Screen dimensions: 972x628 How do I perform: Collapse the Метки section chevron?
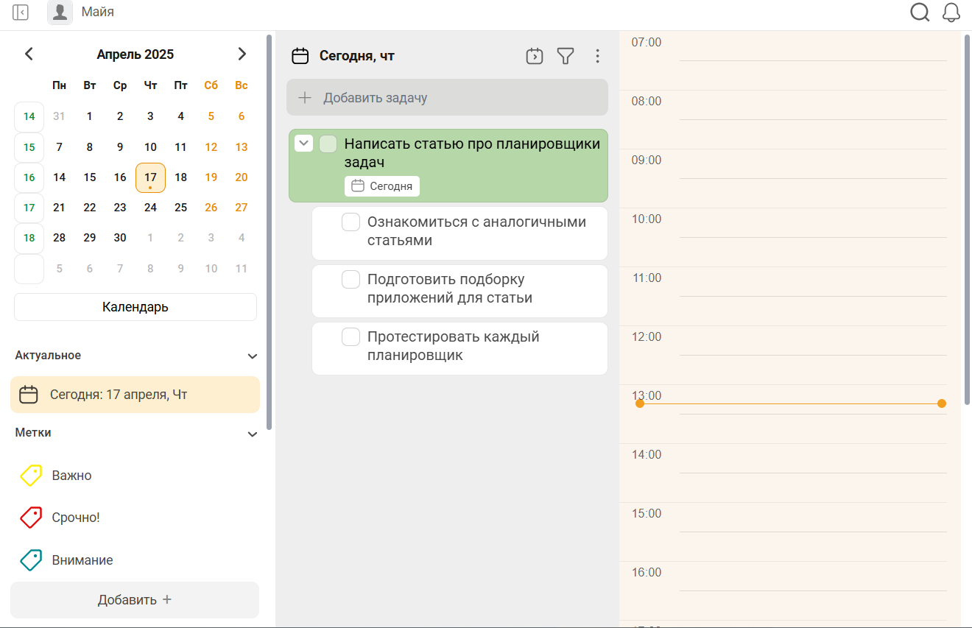pos(253,434)
